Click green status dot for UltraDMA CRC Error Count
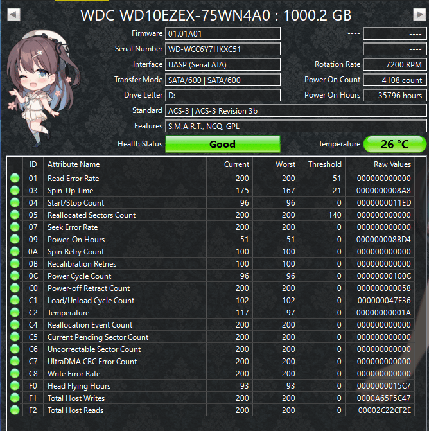The image size is (429, 431). [x=15, y=361]
